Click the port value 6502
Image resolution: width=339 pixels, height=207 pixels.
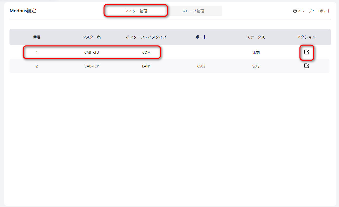pyautogui.click(x=201, y=66)
